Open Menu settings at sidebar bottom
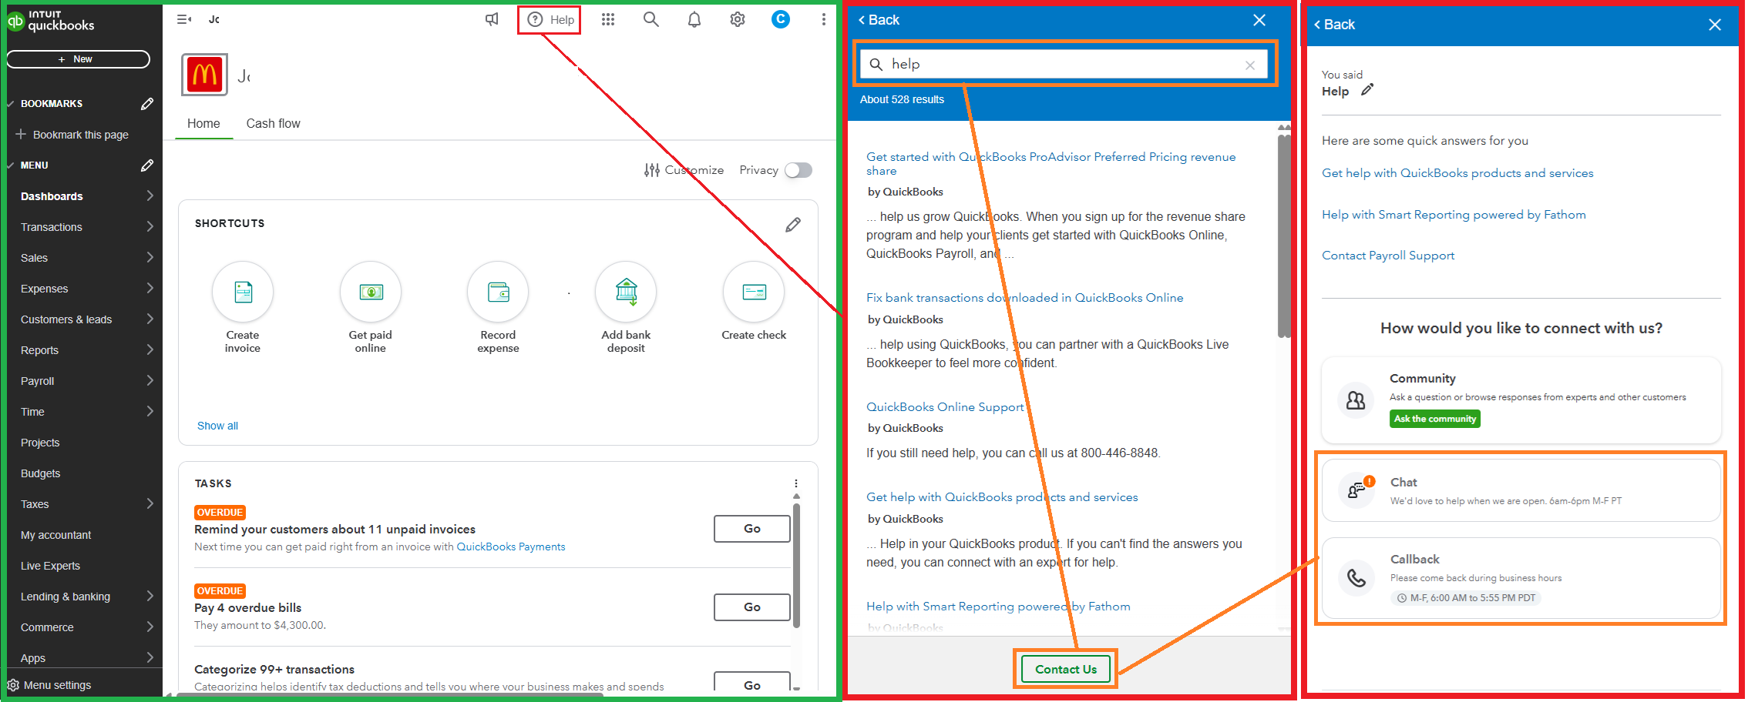This screenshot has height=702, width=1748. [49, 685]
